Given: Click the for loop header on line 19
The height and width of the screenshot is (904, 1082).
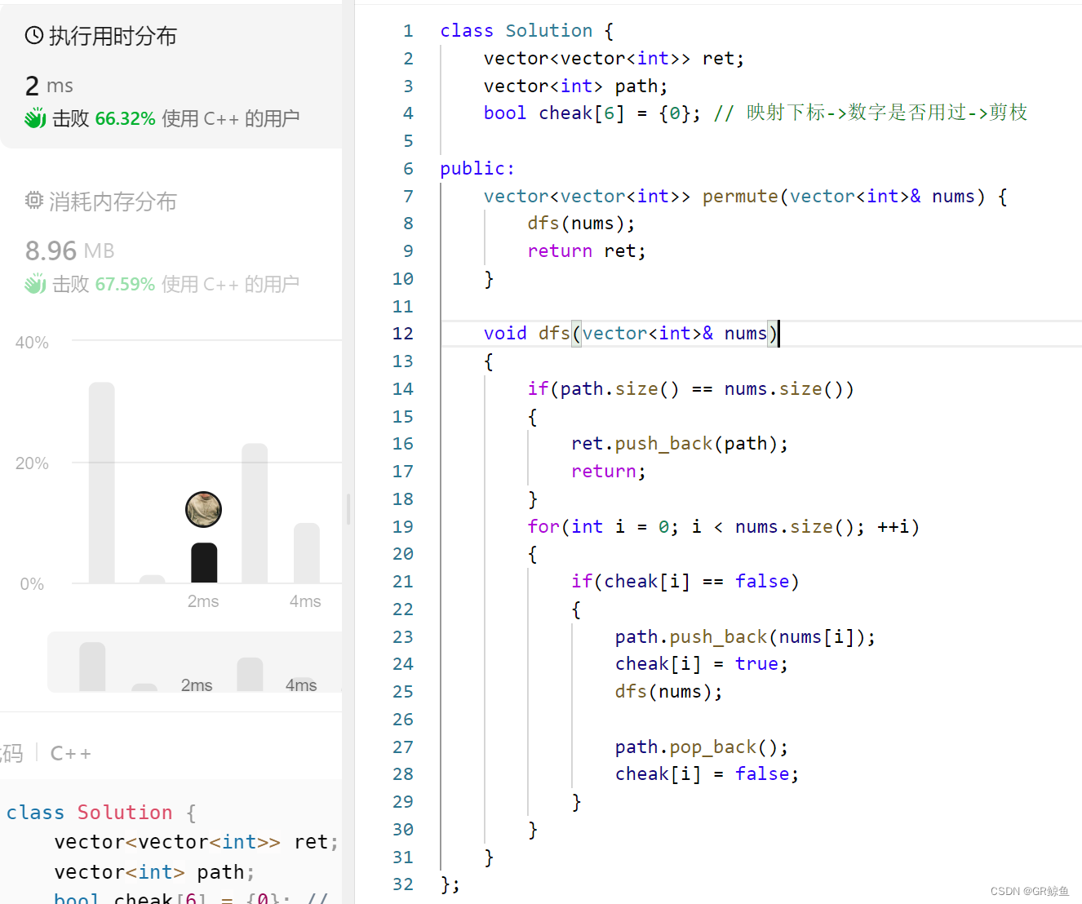Looking at the screenshot, I should (723, 527).
